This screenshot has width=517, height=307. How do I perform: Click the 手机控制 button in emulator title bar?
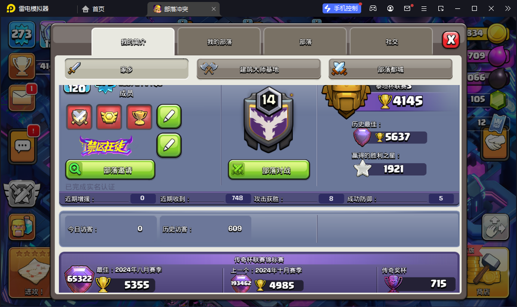pyautogui.click(x=341, y=8)
